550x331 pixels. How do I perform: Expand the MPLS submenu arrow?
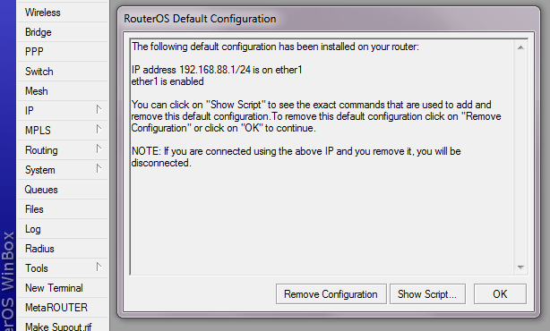[99, 129]
